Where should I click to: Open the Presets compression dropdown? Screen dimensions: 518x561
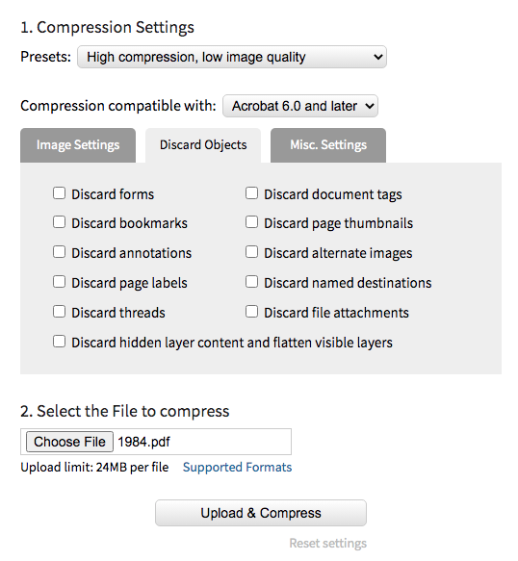(x=232, y=57)
